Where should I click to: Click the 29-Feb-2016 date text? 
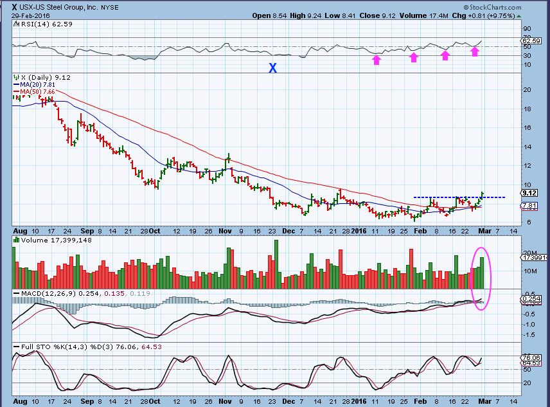tap(30, 16)
